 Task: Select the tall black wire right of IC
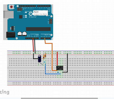(x=67, y=63)
